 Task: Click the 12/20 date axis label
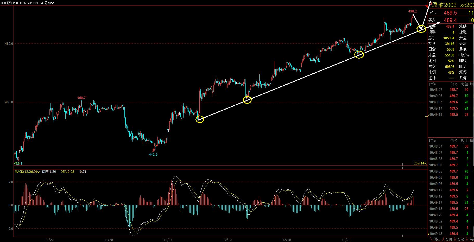(x=346, y=240)
